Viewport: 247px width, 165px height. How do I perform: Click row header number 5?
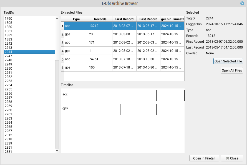coord(62,59)
